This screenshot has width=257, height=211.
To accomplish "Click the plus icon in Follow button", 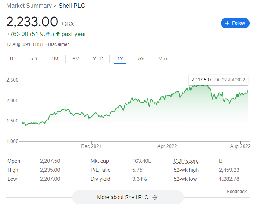I will tap(227, 23).
